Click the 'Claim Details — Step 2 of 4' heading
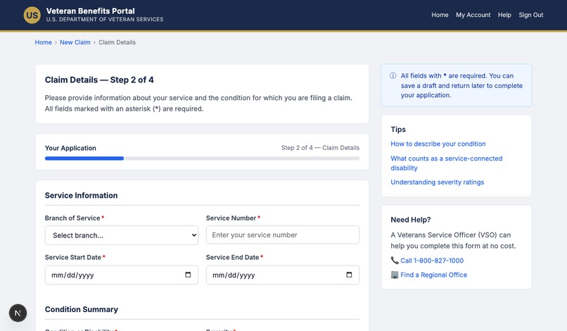567x331 pixels. coord(99,80)
